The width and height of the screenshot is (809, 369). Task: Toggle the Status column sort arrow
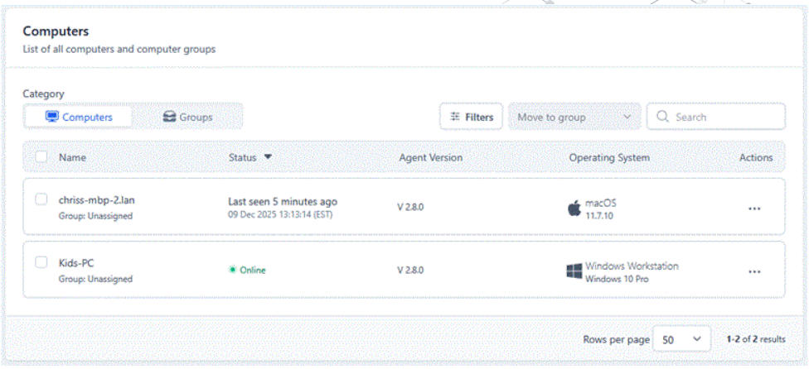[x=268, y=157]
